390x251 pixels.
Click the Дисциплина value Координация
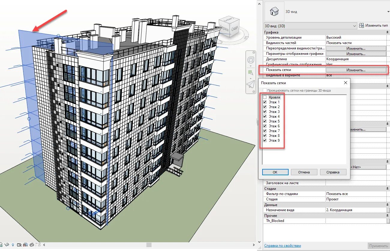coord(356,59)
